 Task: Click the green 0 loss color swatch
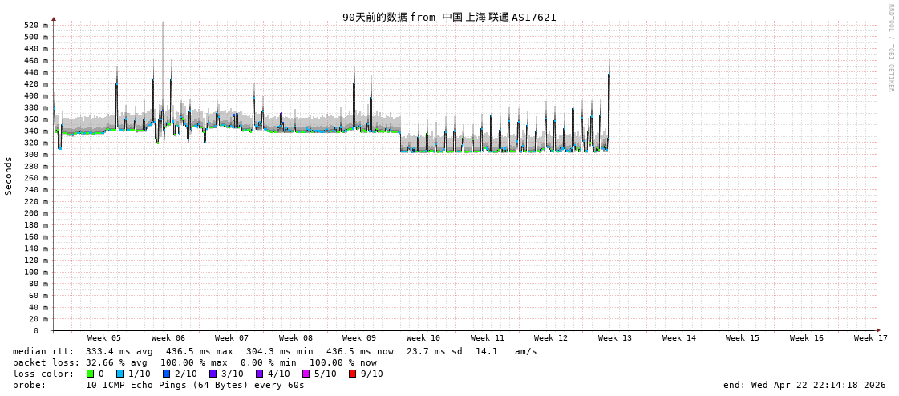coord(91,374)
